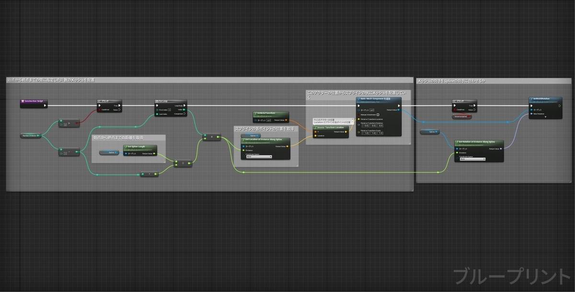Select Get Location at Distance Along Spline node
The image size is (575, 292).
[x=265, y=148]
